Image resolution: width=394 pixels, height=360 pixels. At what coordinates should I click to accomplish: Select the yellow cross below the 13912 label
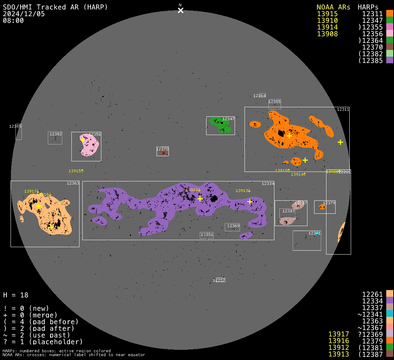click(x=200, y=199)
